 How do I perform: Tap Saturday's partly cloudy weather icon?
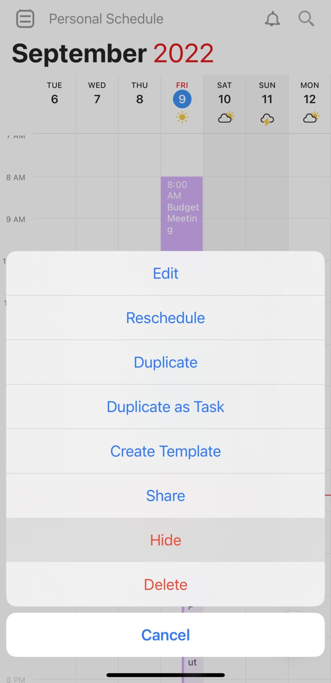tap(226, 117)
